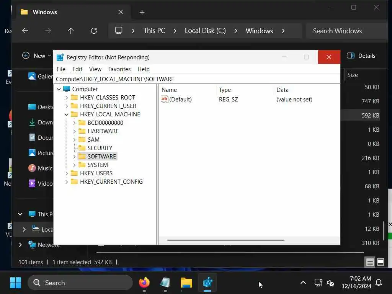Screen dimensions: 392x294
Task: Select the HKEY_CURRENT_CONFIG folder icon
Action: (x=74, y=181)
